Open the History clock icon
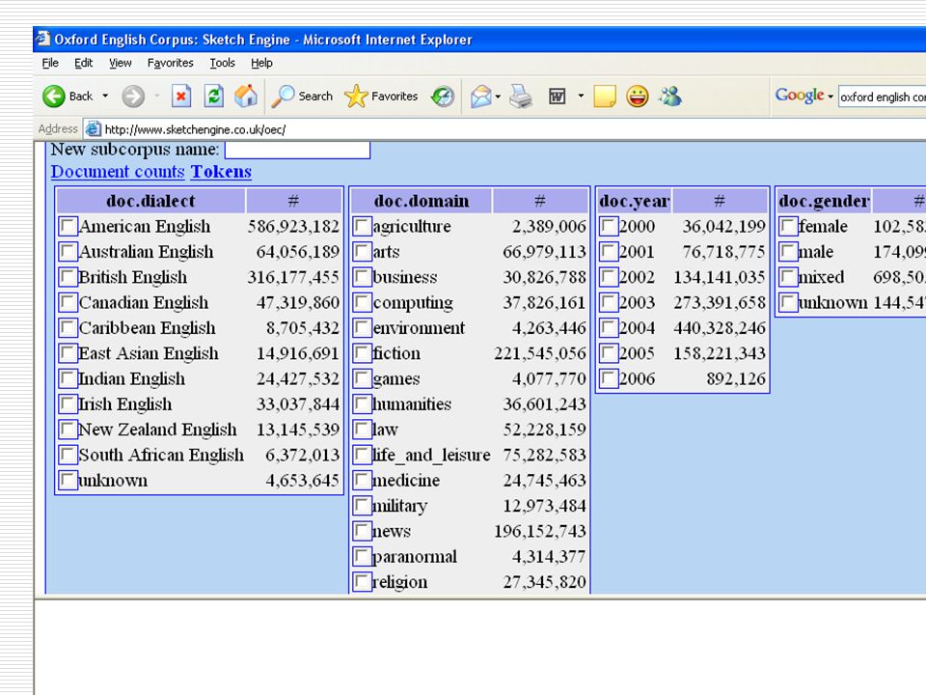Viewport: 926px width, 695px height. point(443,96)
